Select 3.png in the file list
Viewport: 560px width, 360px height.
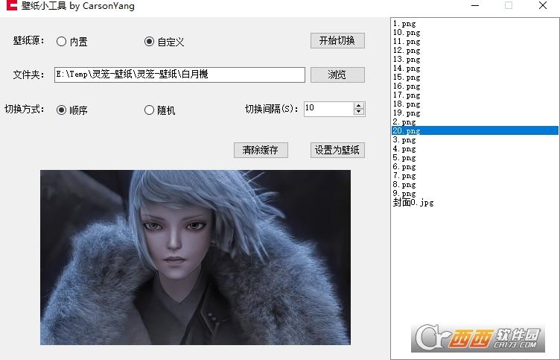point(474,140)
